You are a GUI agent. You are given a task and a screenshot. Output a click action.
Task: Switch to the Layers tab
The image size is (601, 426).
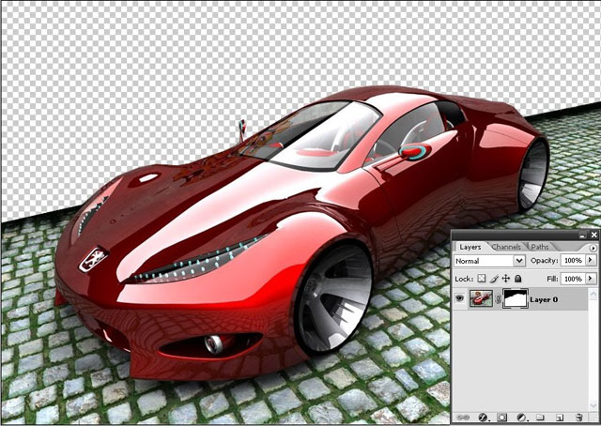(470, 247)
